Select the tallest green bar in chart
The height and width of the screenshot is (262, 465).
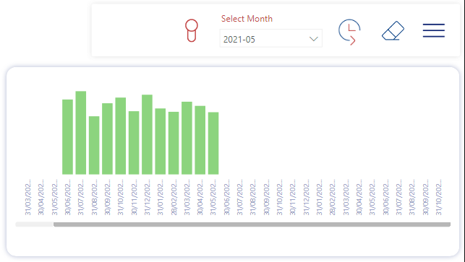pos(81,133)
